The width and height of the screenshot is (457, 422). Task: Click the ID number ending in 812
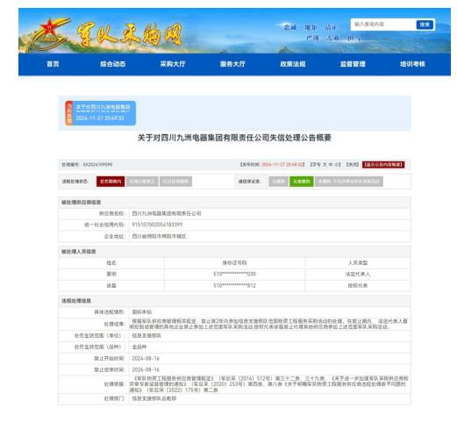[234, 286]
